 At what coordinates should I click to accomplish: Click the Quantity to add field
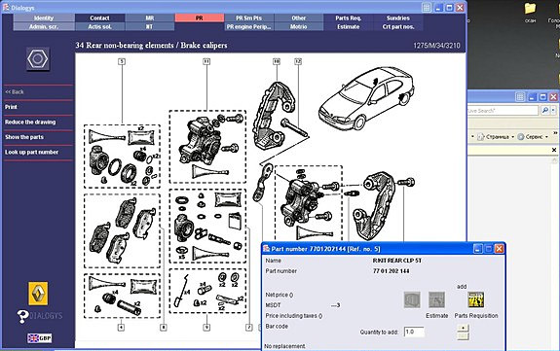[x=414, y=332]
